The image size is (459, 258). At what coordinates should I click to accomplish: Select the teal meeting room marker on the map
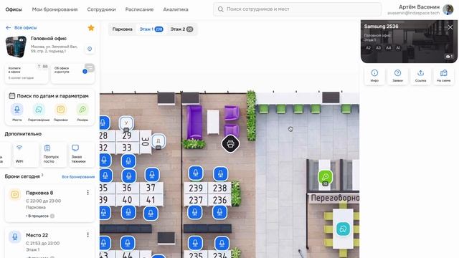point(343,229)
